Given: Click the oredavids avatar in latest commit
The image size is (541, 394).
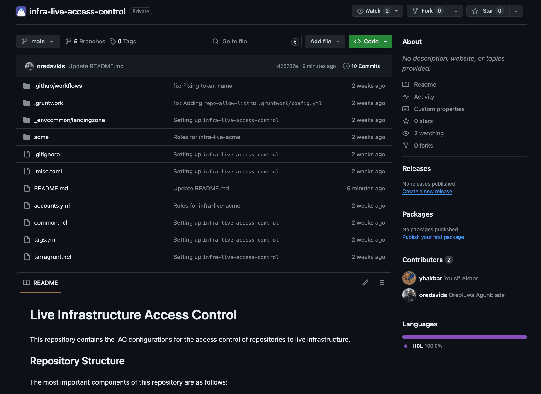Looking at the screenshot, I should (x=29, y=66).
